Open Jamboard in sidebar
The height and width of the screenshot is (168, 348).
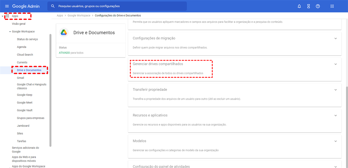[x=23, y=126]
